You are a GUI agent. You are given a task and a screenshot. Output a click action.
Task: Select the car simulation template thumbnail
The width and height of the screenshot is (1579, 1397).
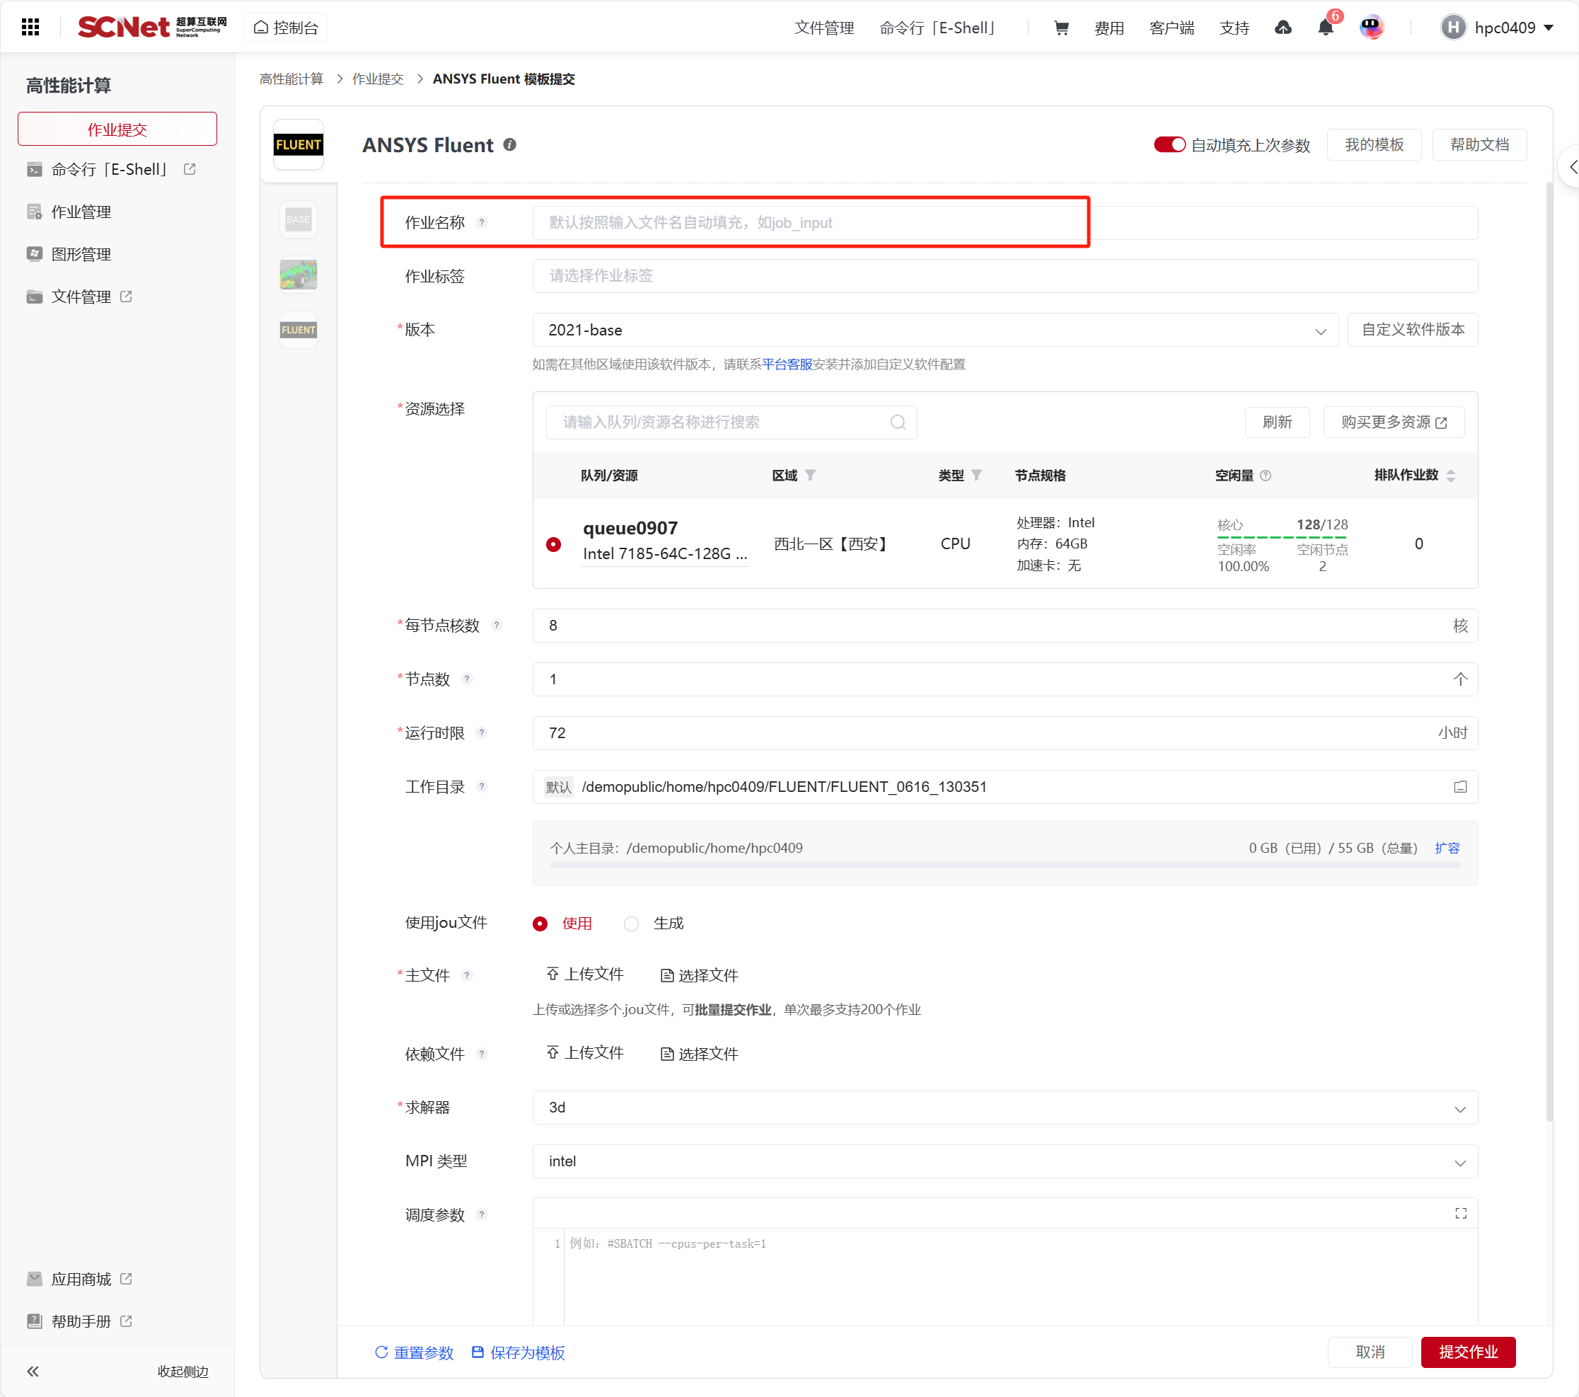pyautogui.click(x=299, y=275)
